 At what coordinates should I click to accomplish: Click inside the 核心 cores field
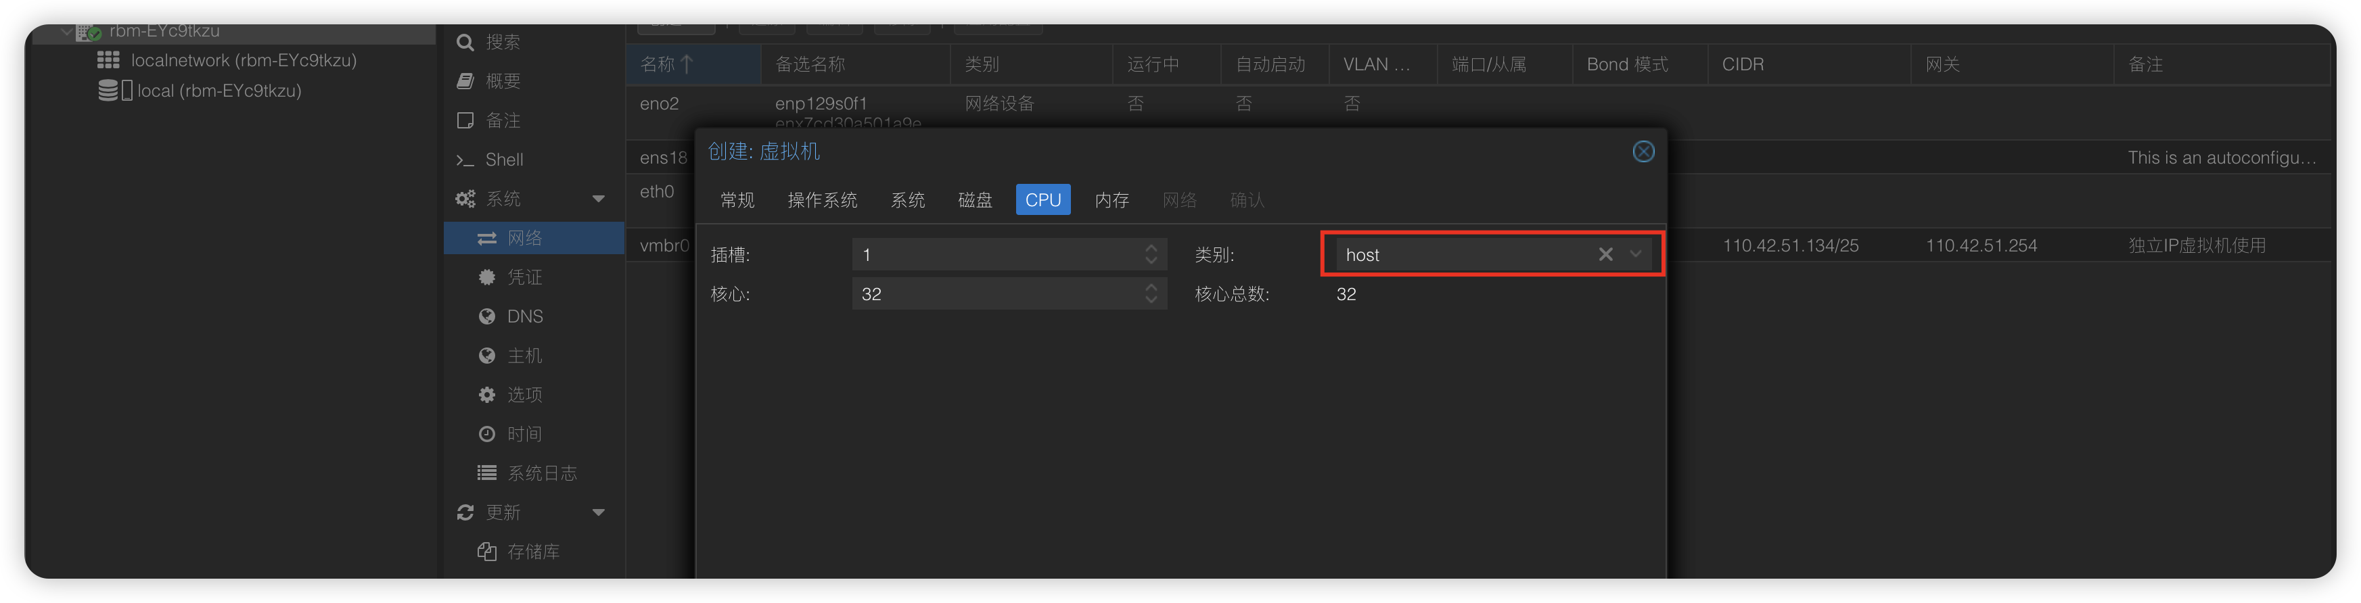[x=994, y=294]
